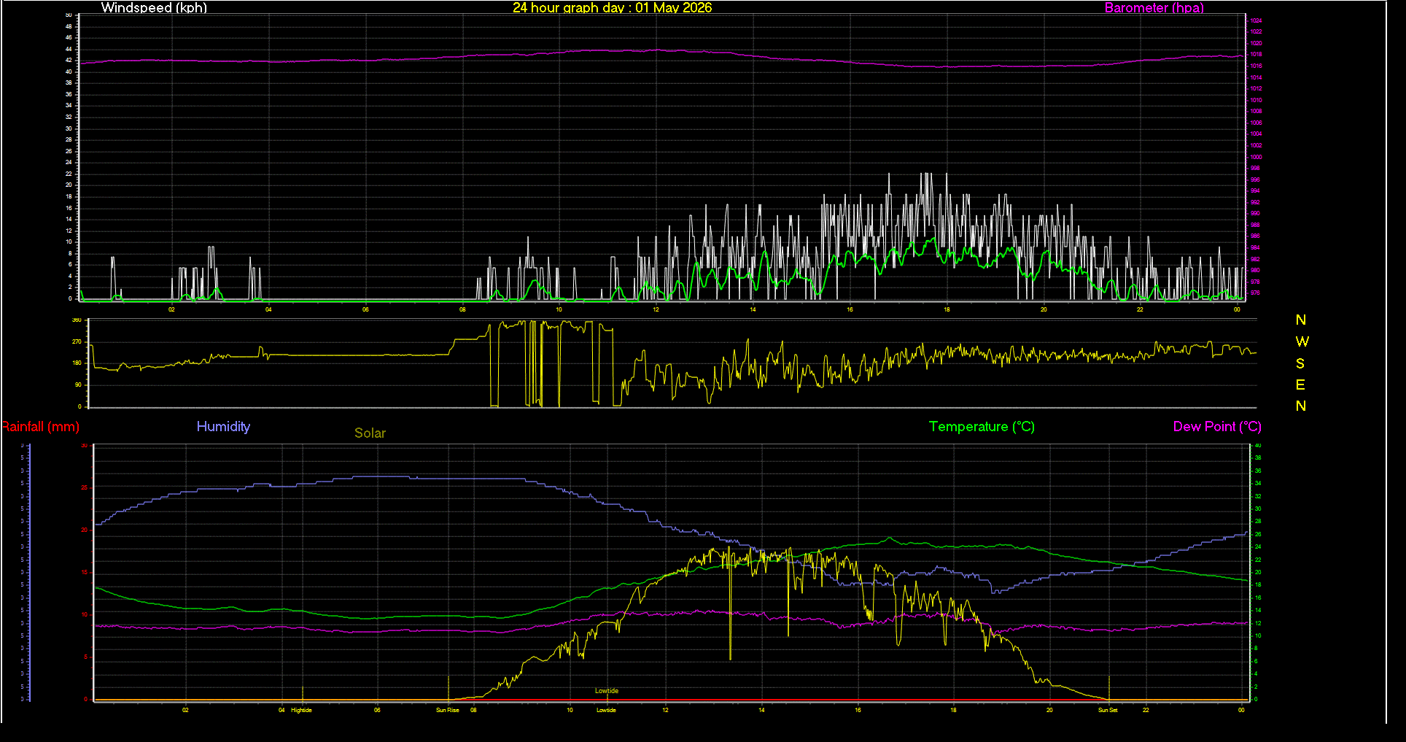Image resolution: width=1406 pixels, height=742 pixels.
Task: Select the blue "Humidity" legend label
Action: (x=223, y=427)
